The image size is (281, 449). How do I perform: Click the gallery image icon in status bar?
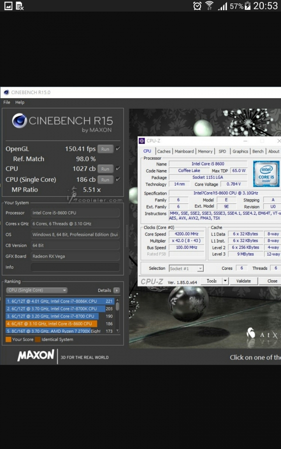[x=8, y=5]
